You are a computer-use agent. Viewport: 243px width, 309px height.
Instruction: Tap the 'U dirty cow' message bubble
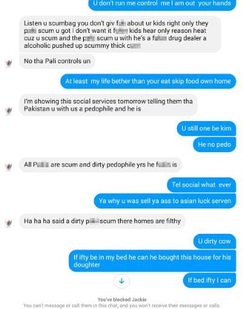215,241
